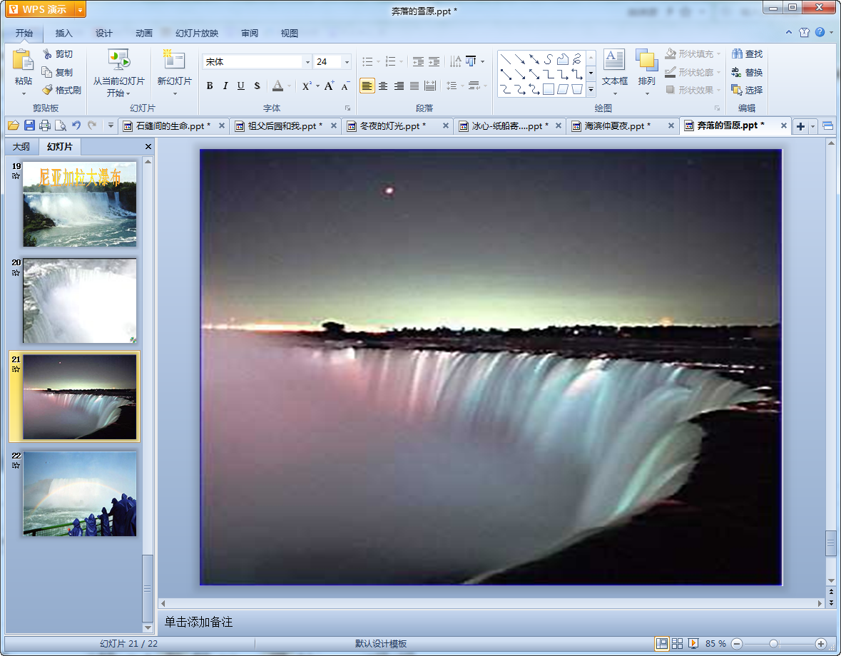Click the Paste clipboard icon
Screen dimensions: 841x656
tap(23, 61)
